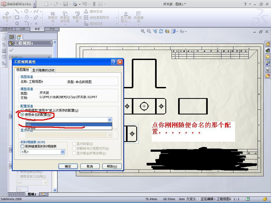Switch to 视图属性 tab
This screenshot has width=271, height=203.
click(23, 70)
